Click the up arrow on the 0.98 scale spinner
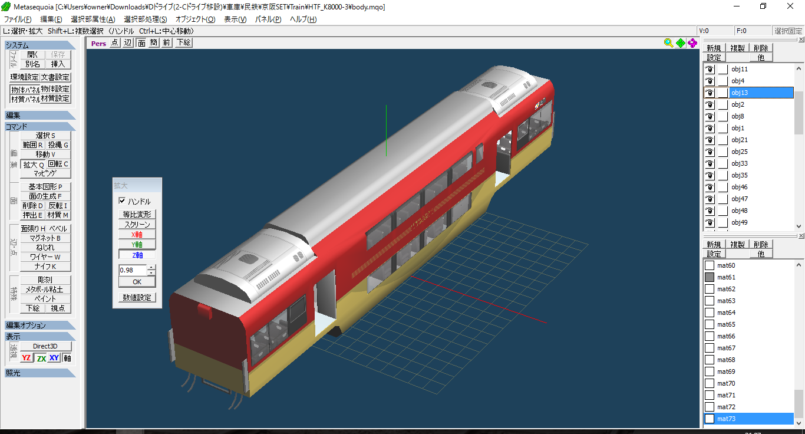805x434 pixels. click(x=151, y=268)
